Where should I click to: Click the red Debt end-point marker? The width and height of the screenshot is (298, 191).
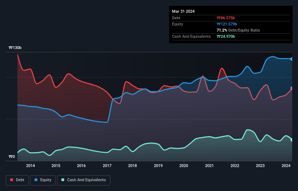coord(292,88)
